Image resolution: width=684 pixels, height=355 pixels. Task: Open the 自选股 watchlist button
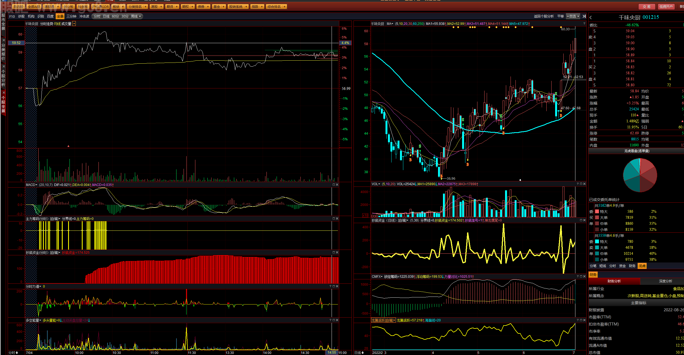pyautogui.click(x=18, y=7)
